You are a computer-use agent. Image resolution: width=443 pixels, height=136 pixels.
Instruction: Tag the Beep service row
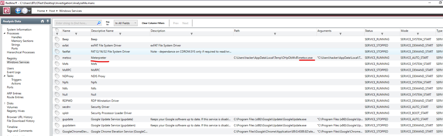57,39
